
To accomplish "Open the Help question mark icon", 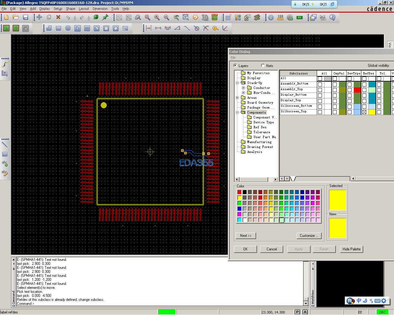I will point(332,18).
